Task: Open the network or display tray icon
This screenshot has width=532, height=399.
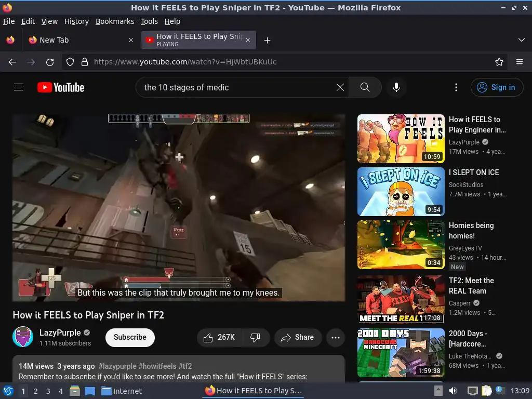Action: pyautogui.click(x=473, y=391)
